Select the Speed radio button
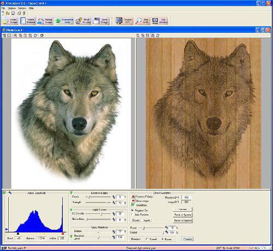The width and height of the screenshot is (273, 251). (147, 239)
